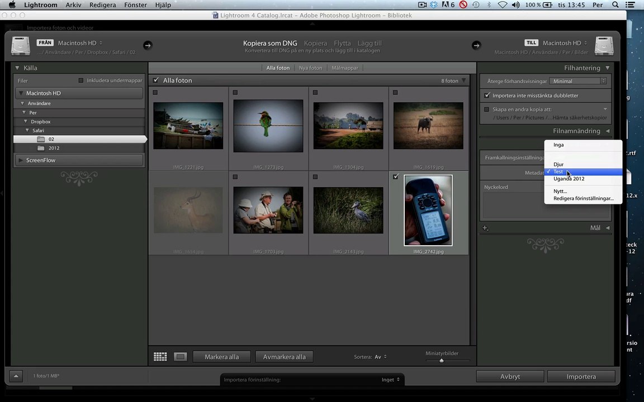Image resolution: width=644 pixels, height=402 pixels.
Task: Expand the Filnamnändring panel
Action: pyautogui.click(x=608, y=131)
